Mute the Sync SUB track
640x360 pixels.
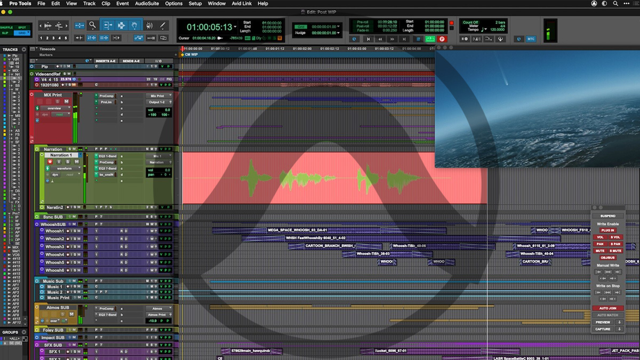tap(74, 217)
